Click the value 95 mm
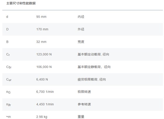The image size is (164, 119). coord(41,17)
